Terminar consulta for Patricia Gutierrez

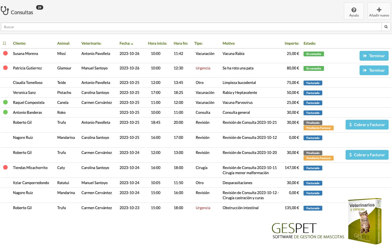[374, 70]
